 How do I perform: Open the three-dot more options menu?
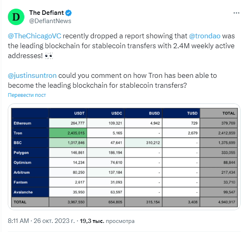(x=236, y=13)
